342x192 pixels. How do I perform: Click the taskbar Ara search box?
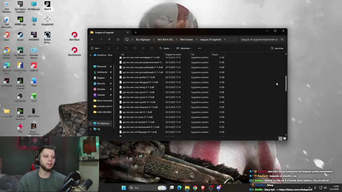tap(147, 188)
